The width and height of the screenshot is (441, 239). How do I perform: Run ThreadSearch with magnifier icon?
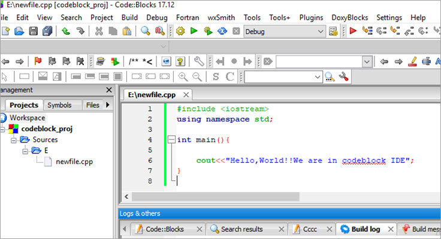tap(330, 77)
